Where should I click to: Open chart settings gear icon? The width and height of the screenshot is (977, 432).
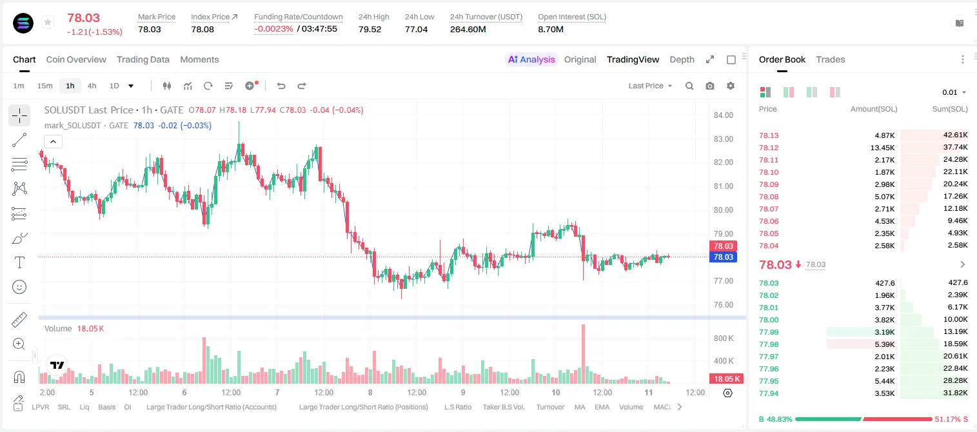(731, 86)
